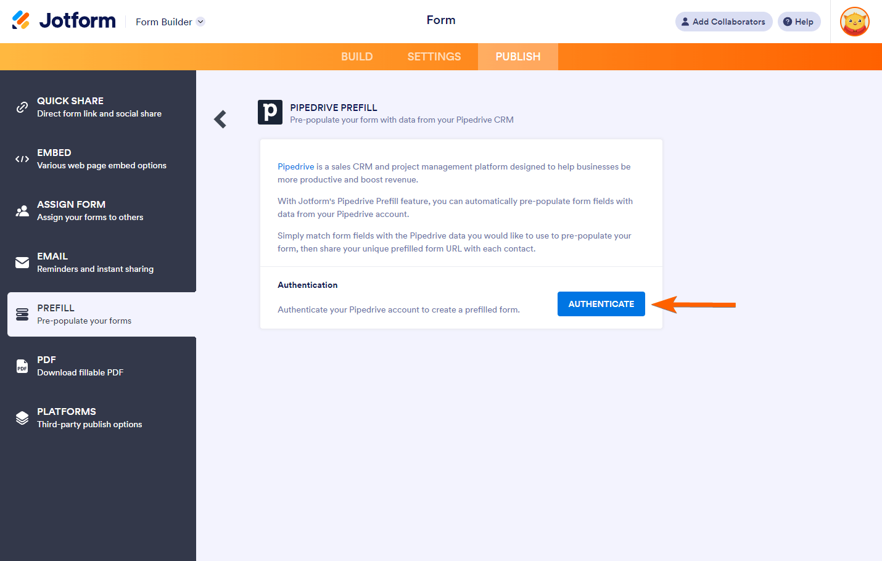Click the Embed code brackets icon
Viewport: 882px width, 561px height.
22,159
